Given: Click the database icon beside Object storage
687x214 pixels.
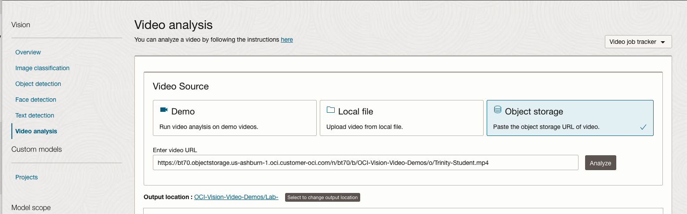Looking at the screenshot, I should [x=498, y=110].
